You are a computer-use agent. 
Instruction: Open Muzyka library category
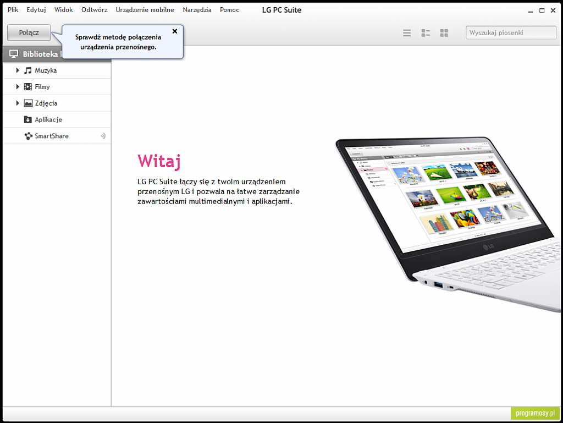(x=57, y=70)
